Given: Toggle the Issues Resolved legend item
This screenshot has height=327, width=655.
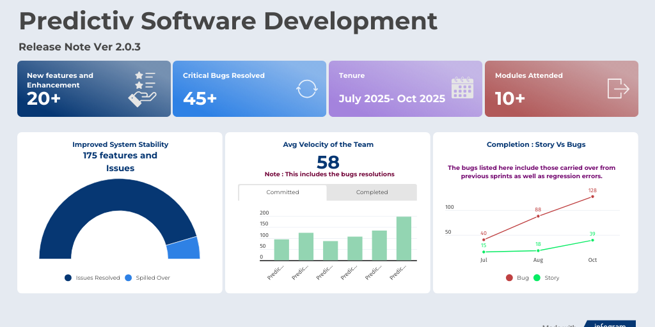Looking at the screenshot, I should [x=92, y=278].
